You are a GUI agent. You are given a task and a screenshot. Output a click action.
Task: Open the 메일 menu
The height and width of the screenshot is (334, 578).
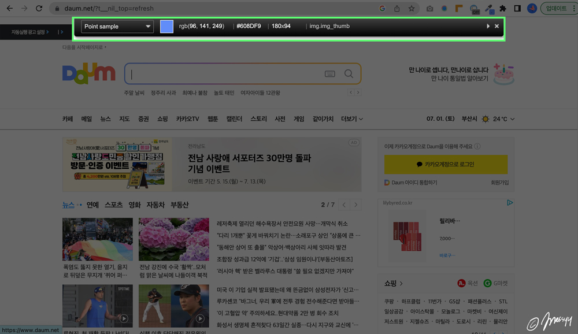(x=86, y=118)
